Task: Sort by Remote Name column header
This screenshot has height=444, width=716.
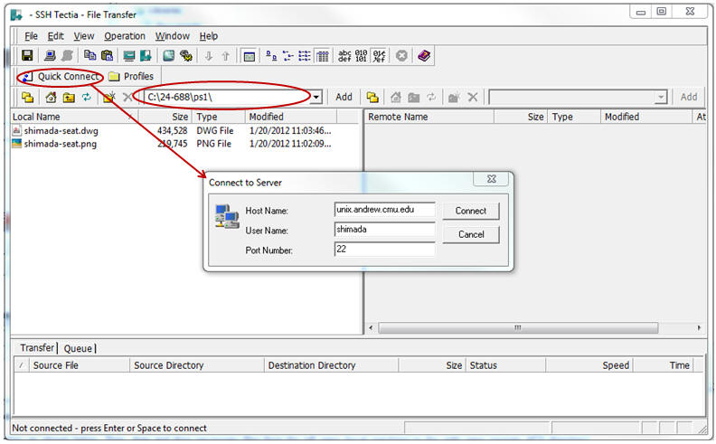Action: (429, 117)
